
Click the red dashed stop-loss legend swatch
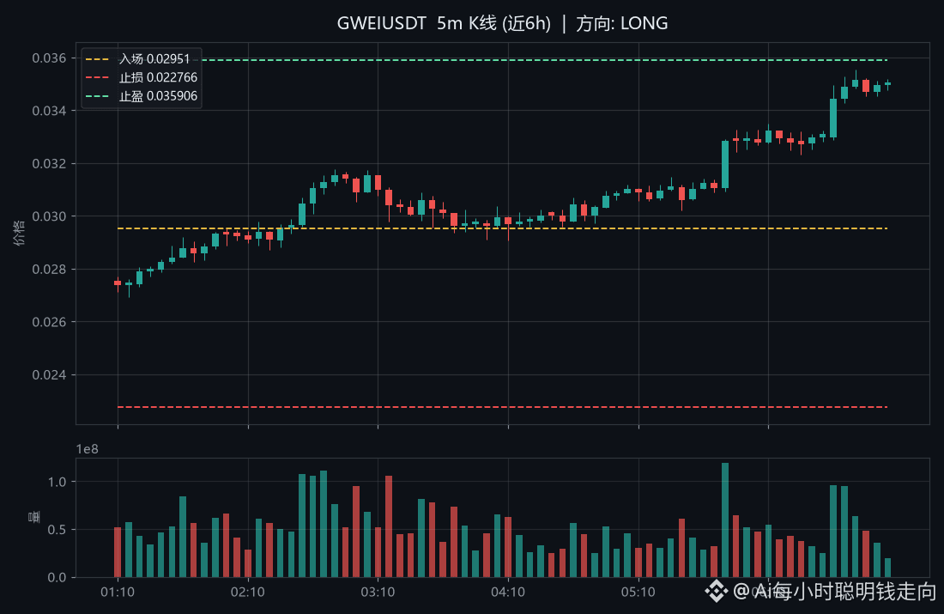coord(97,77)
